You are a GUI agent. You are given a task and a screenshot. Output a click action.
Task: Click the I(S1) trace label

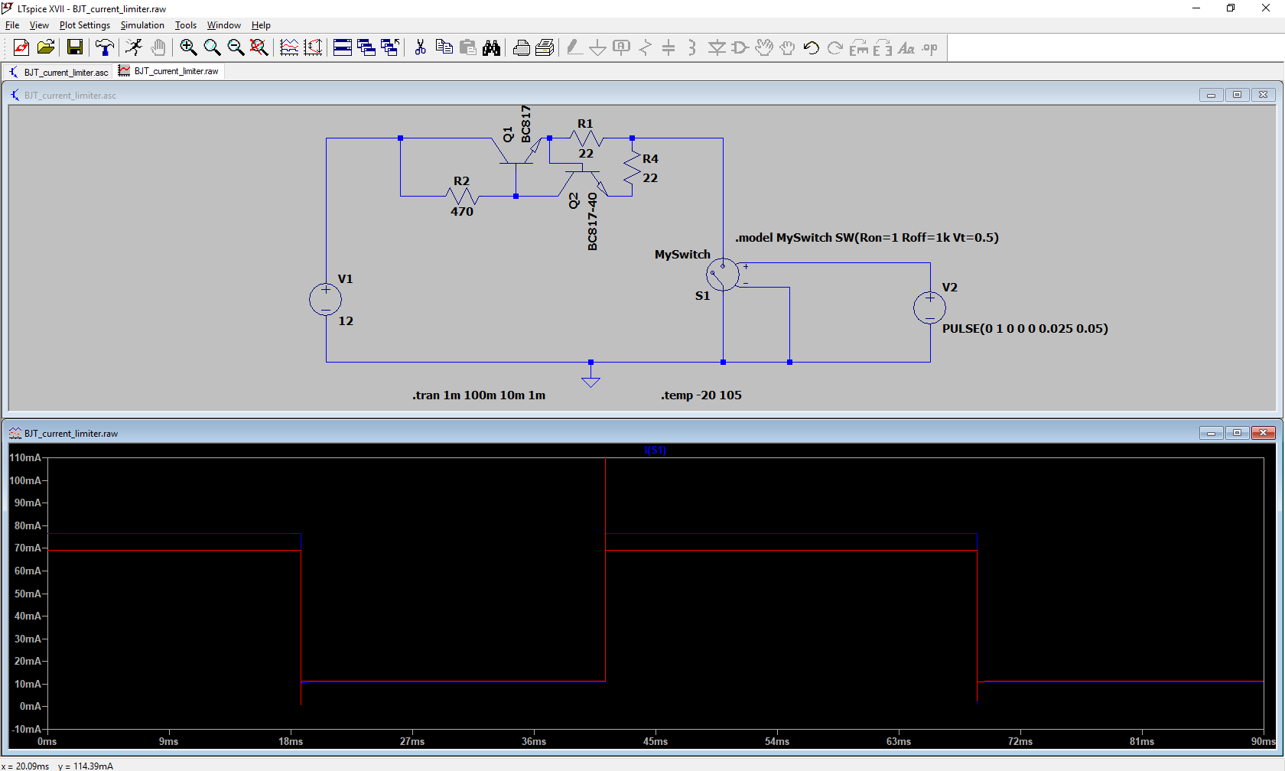click(x=656, y=451)
